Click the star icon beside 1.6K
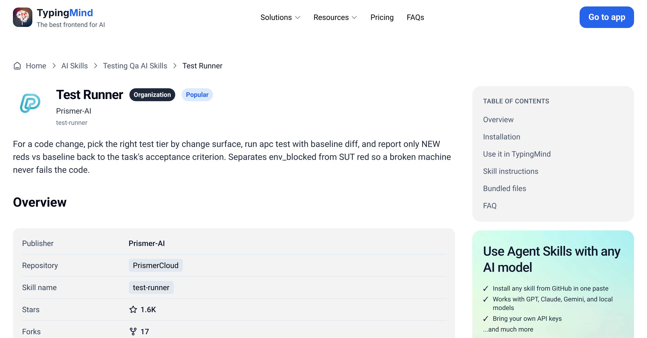The image size is (647, 338). (x=133, y=309)
